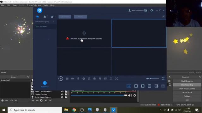Screen dimensions: 202x113
Task: Open OBS Settings from Controls
Action: (x=187, y=96)
